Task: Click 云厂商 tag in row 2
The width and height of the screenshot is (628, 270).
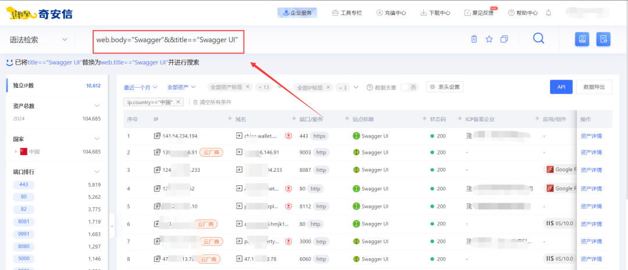Action: [x=211, y=152]
